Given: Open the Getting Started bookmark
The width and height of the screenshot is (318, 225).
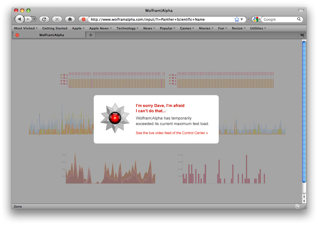Looking at the screenshot, I should coord(54,28).
